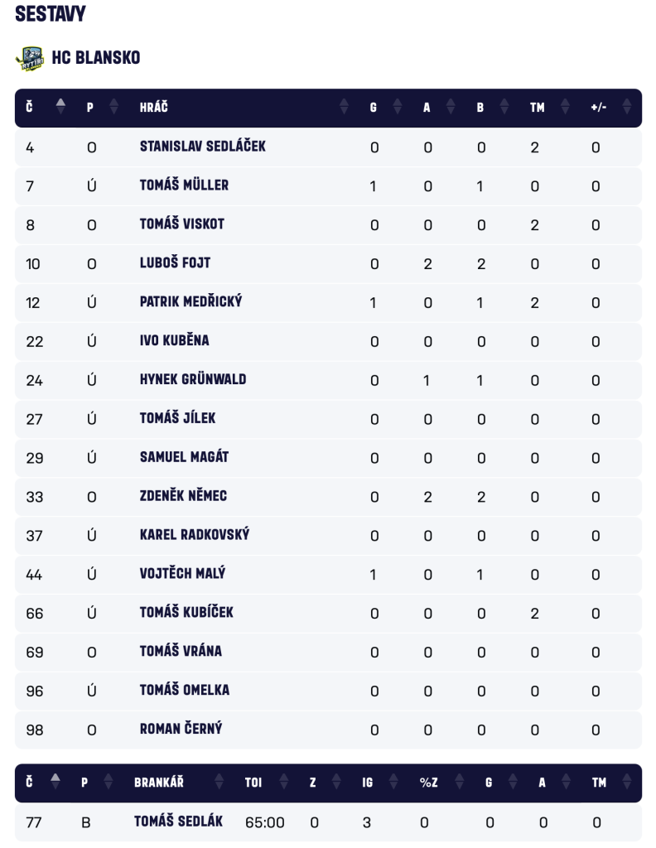Sort players by assists (A) column
This screenshot has height=848, width=656.
pos(451,108)
